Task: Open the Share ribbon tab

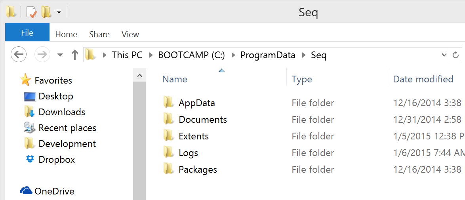Action: tap(99, 34)
